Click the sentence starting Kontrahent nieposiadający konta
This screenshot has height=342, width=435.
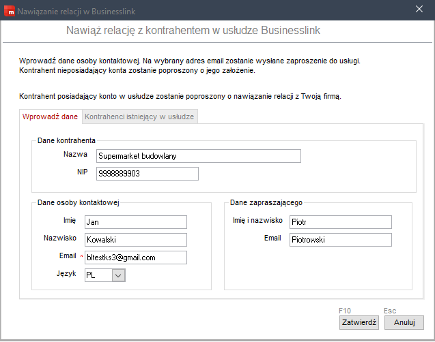click(x=137, y=70)
